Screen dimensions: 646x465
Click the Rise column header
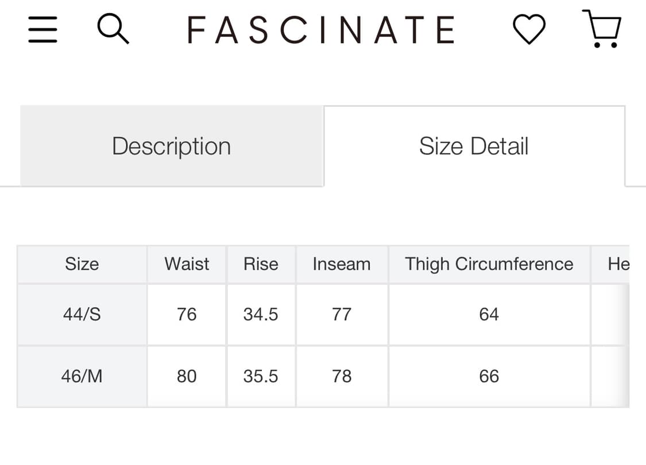261,264
